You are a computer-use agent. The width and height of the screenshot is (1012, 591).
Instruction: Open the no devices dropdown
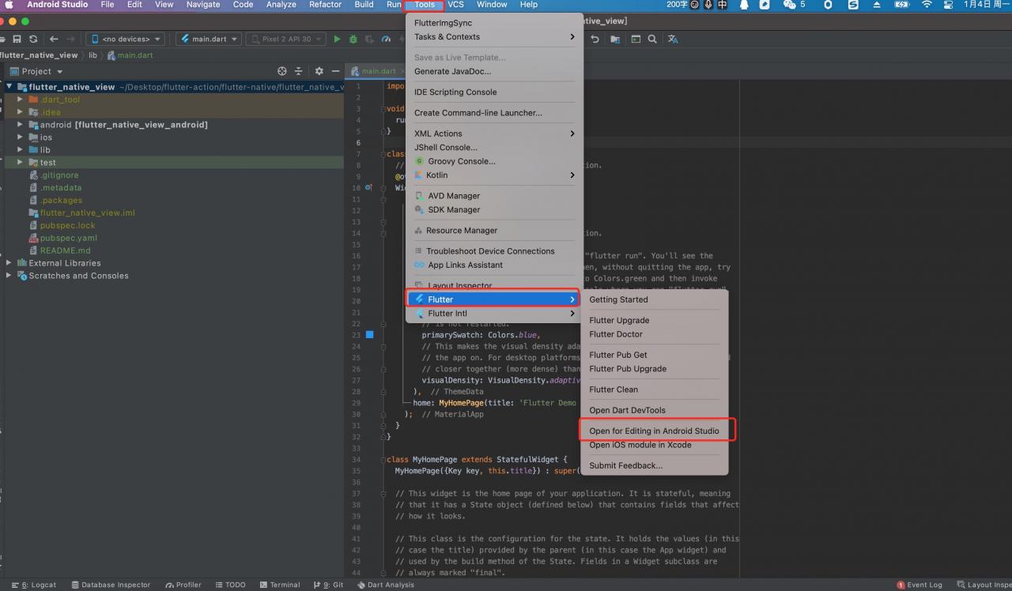[127, 39]
